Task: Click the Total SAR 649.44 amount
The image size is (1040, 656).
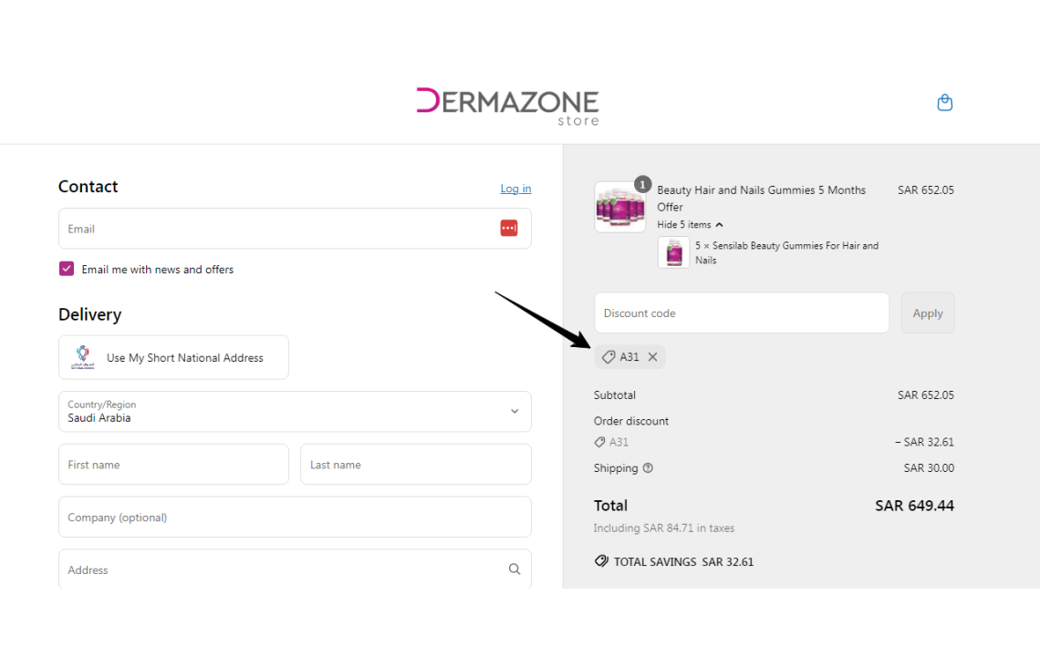Action: point(914,506)
